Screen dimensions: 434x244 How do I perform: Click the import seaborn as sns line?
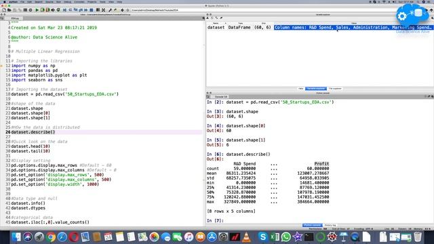coord(37,80)
